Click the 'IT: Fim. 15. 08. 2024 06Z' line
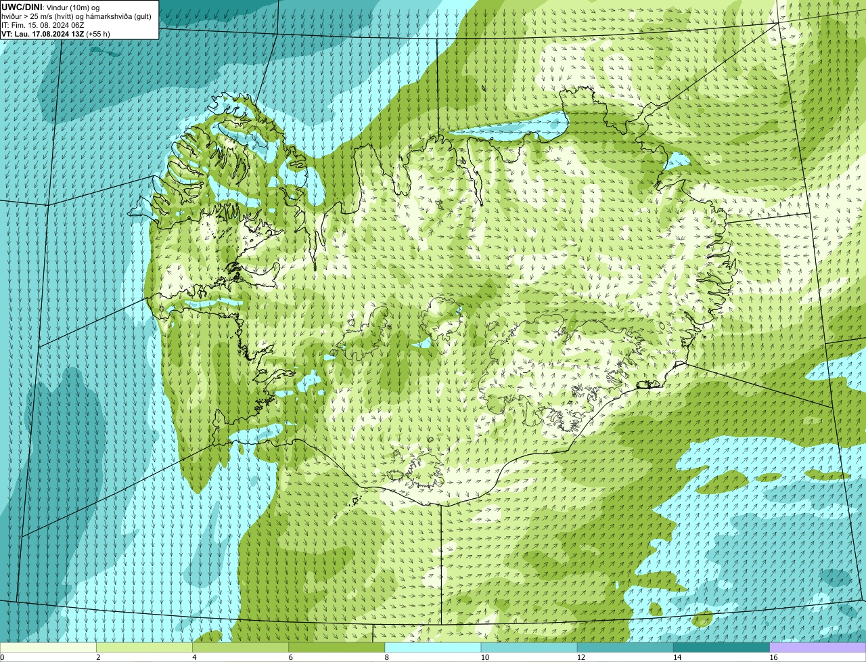 pos(43,25)
